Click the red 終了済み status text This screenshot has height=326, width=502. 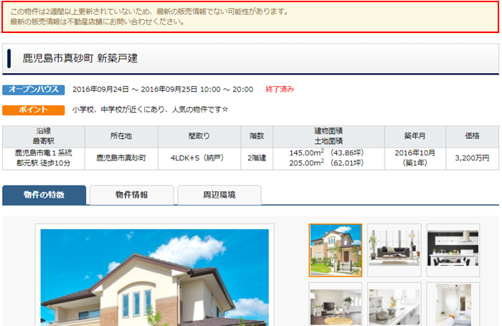[280, 90]
